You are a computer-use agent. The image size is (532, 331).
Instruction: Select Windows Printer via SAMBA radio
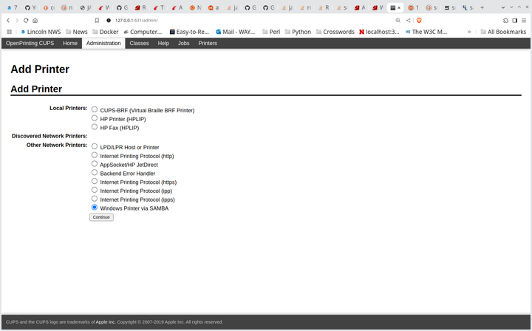(95, 207)
